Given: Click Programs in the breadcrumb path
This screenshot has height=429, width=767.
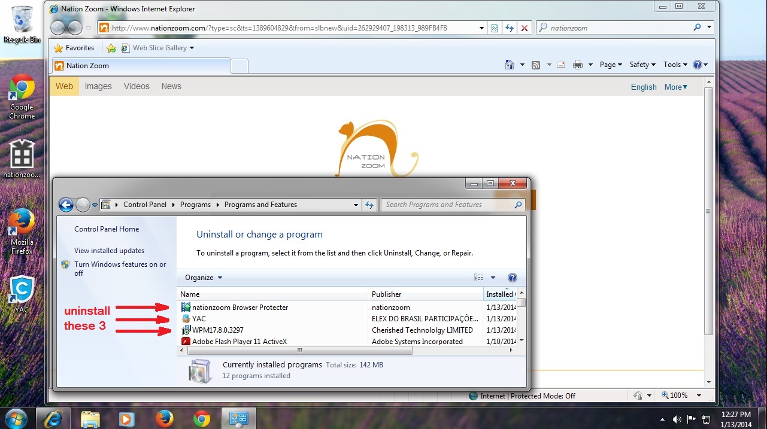Looking at the screenshot, I should click(x=195, y=205).
